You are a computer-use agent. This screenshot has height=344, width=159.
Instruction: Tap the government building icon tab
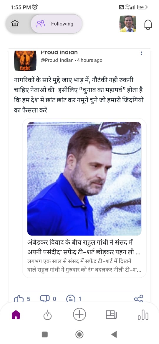click(15, 24)
